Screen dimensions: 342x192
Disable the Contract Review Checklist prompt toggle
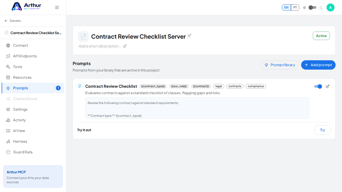[x=318, y=86]
